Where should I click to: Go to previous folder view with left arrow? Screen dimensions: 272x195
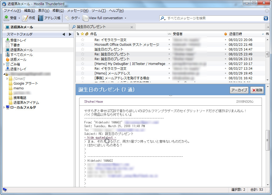pos(64,34)
